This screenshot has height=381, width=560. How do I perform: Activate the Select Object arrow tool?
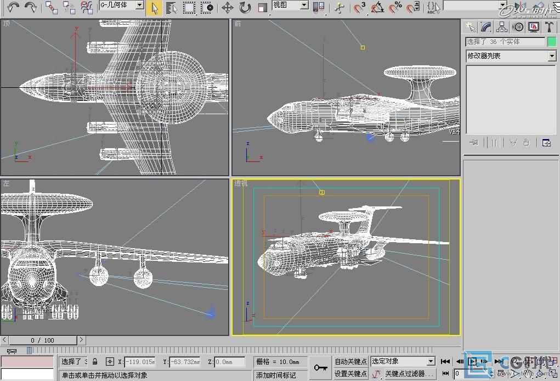click(x=154, y=8)
